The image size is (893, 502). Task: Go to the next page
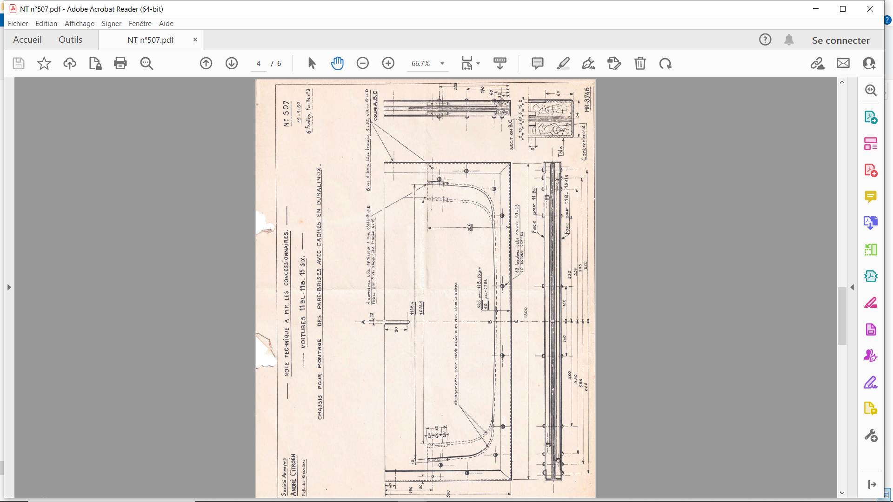coord(232,63)
